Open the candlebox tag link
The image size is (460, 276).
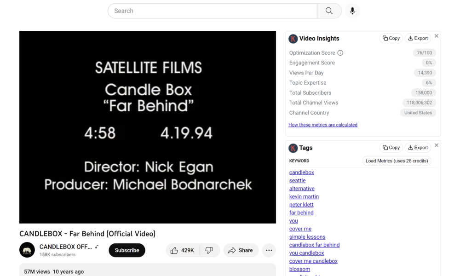302,172
